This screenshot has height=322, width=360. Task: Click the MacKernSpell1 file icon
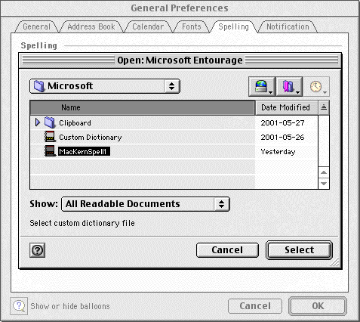coord(50,151)
